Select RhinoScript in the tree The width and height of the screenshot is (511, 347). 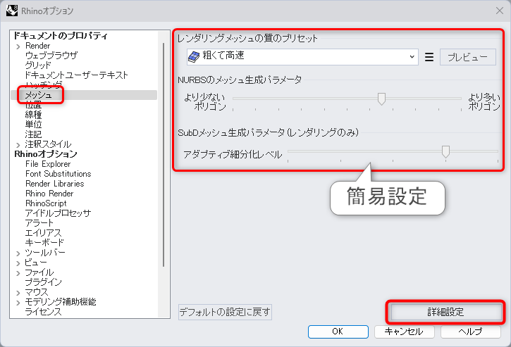[46, 203]
